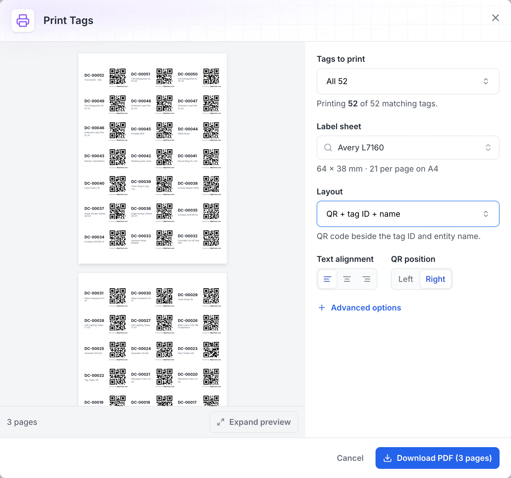Screen dimensions: 511x478
Task: Click the printer icon in the header
Action: [x=23, y=21]
